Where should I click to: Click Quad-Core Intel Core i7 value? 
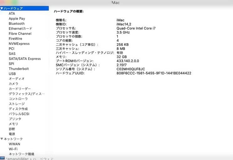coord(136,28)
